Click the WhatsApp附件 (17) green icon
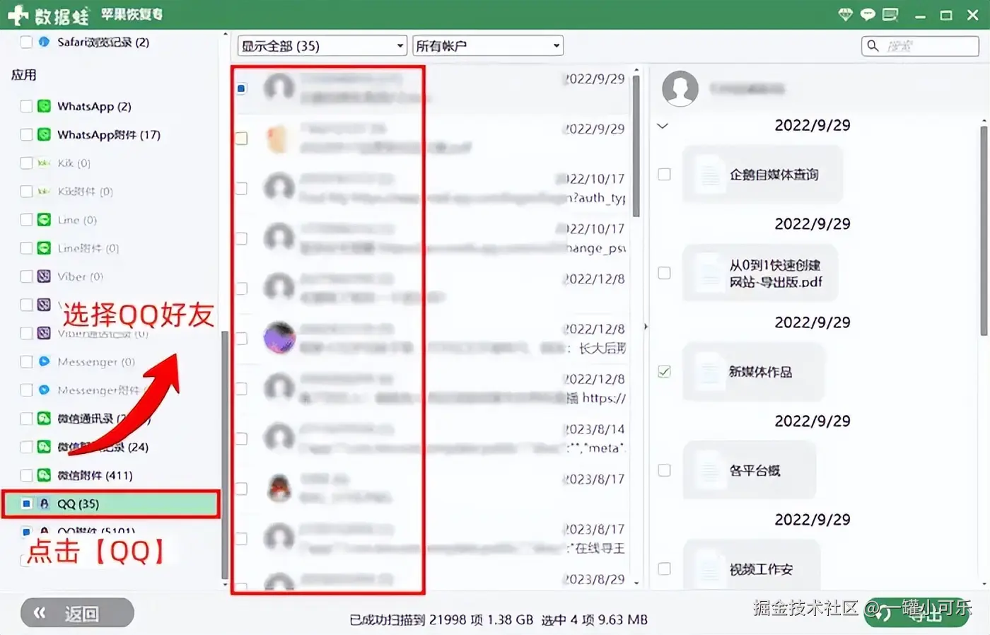The image size is (990, 635). pos(44,134)
